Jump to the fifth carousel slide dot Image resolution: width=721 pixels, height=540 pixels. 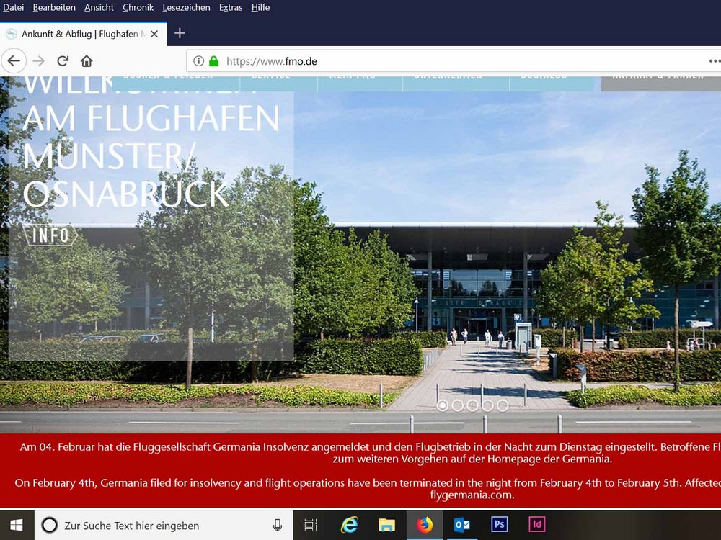point(503,405)
